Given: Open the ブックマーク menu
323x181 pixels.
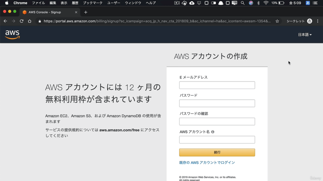Looking at the screenshot, I should (x=93, y=3).
